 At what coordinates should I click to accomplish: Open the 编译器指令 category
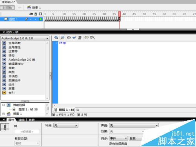[x=16, y=64]
